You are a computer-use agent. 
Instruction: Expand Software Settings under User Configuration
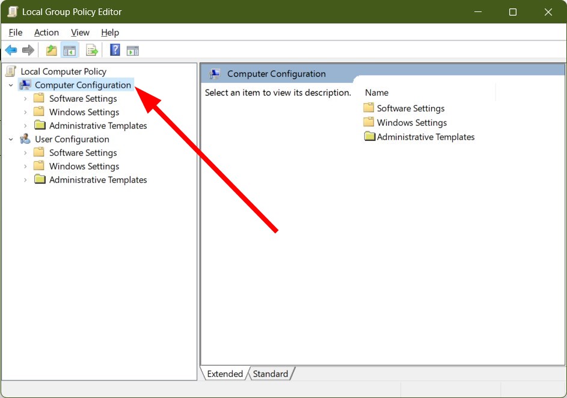pos(25,153)
